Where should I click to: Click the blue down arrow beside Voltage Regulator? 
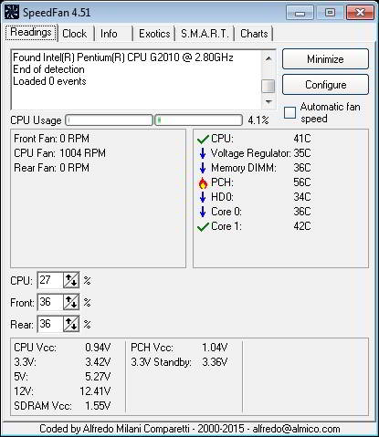pos(203,153)
